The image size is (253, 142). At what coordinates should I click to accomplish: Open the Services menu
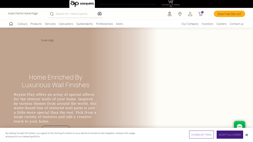pos(50,24)
